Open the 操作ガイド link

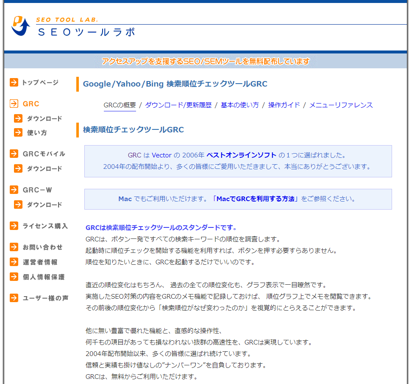(x=284, y=105)
